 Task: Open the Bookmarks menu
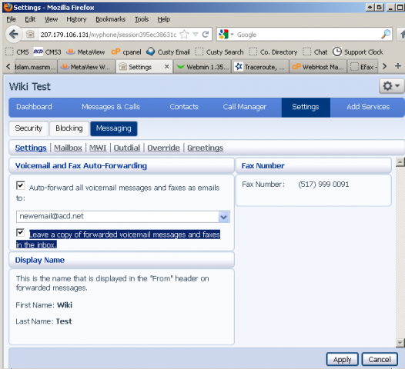point(110,19)
